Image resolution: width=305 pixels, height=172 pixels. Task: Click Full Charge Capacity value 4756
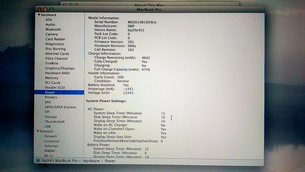[146, 70]
